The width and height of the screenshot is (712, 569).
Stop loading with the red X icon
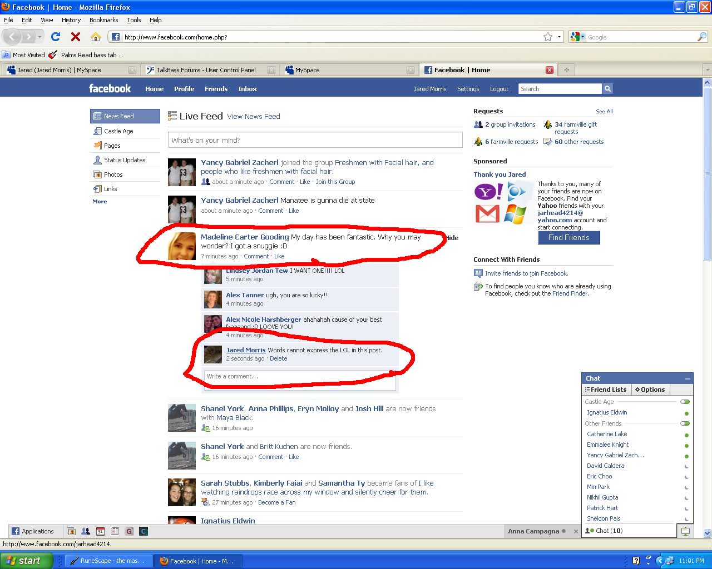[x=76, y=37]
